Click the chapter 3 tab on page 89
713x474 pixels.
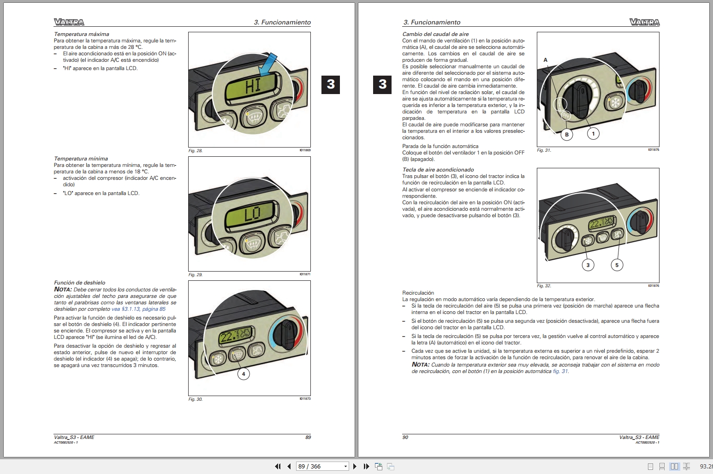331,84
